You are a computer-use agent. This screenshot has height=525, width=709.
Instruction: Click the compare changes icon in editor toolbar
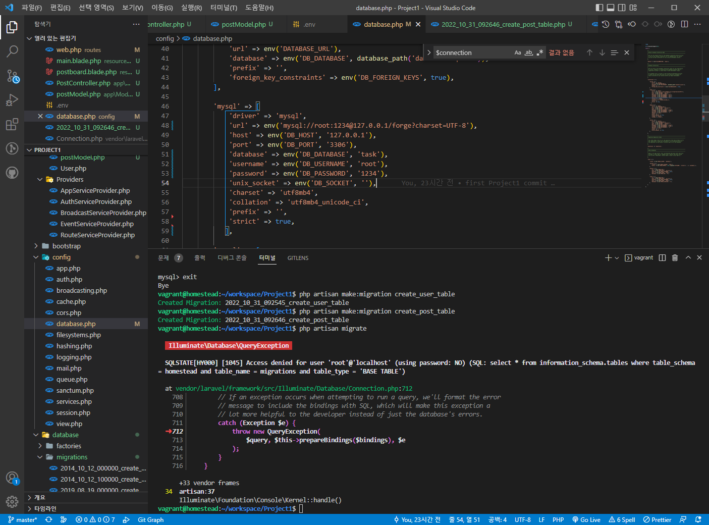(619, 24)
